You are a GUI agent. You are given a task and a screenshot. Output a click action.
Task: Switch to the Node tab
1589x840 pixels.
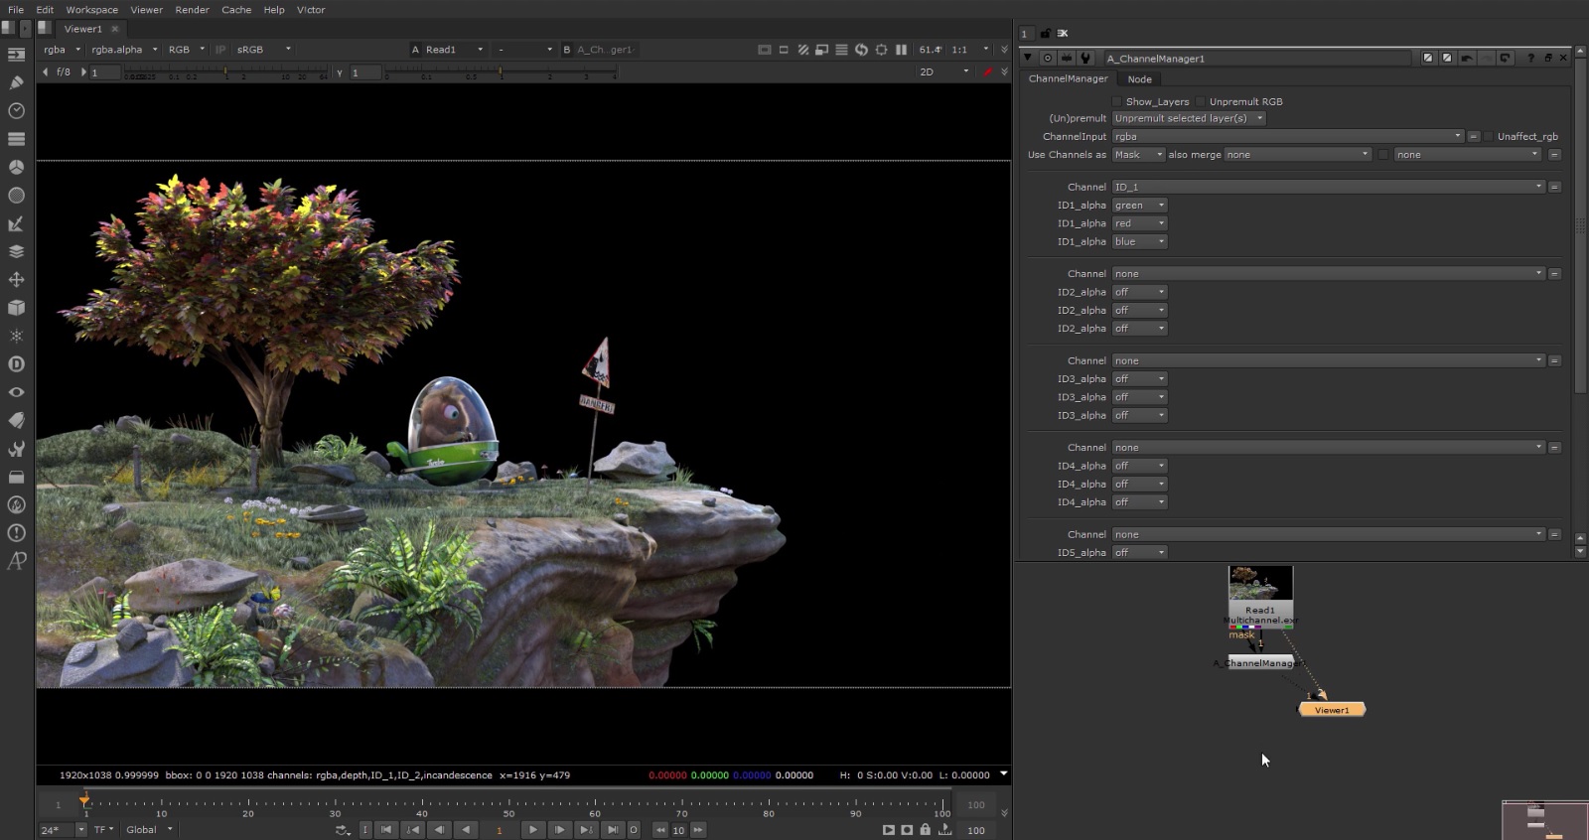[x=1139, y=79]
